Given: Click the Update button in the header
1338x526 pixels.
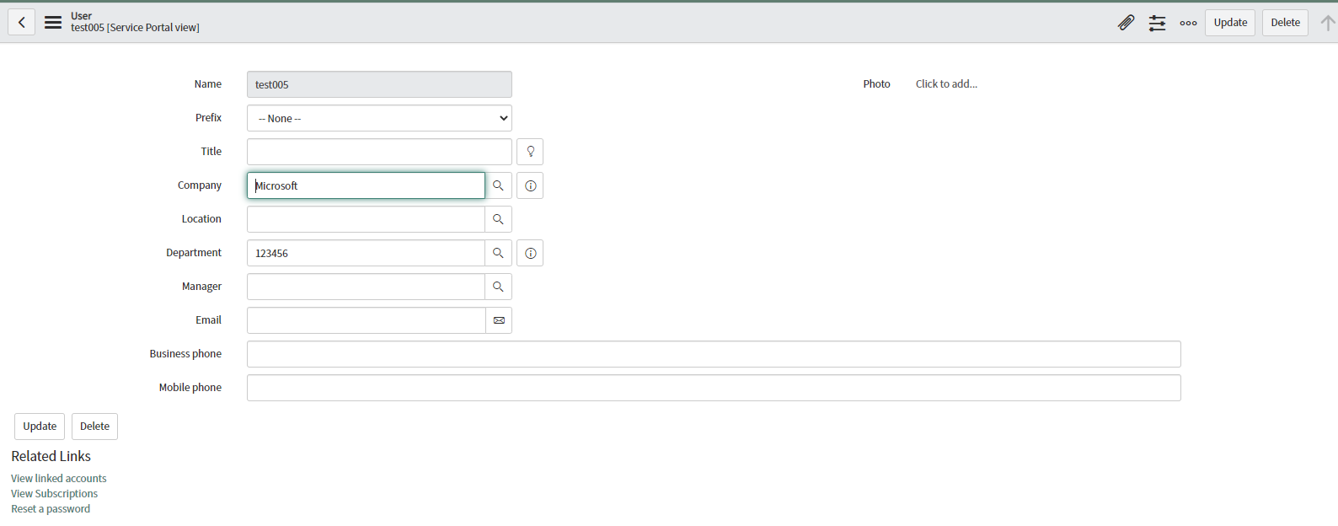Looking at the screenshot, I should (1230, 23).
